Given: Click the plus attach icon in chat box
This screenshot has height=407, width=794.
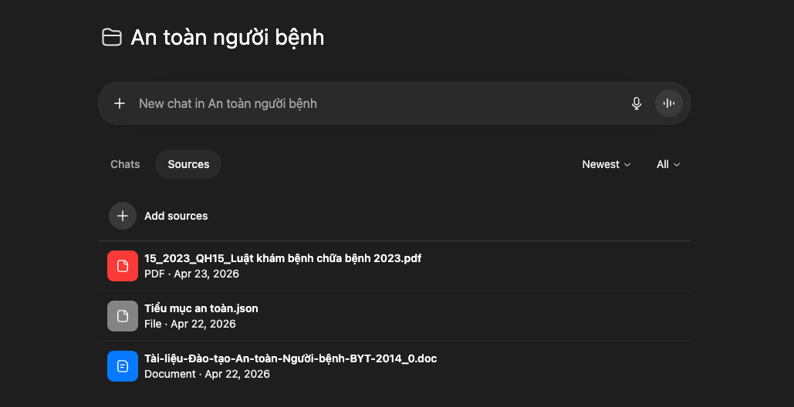Looking at the screenshot, I should [120, 103].
